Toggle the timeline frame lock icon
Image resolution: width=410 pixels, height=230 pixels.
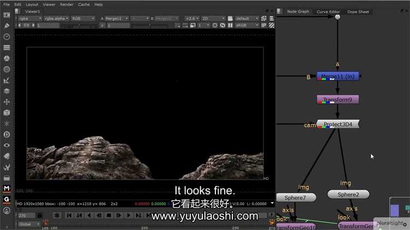[x=39, y=215]
